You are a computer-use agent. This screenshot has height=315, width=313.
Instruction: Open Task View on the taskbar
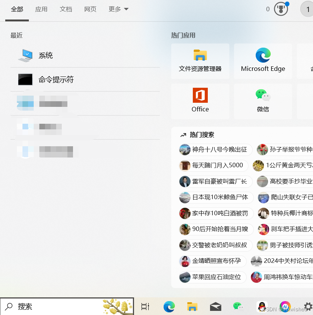pyautogui.click(x=145, y=307)
